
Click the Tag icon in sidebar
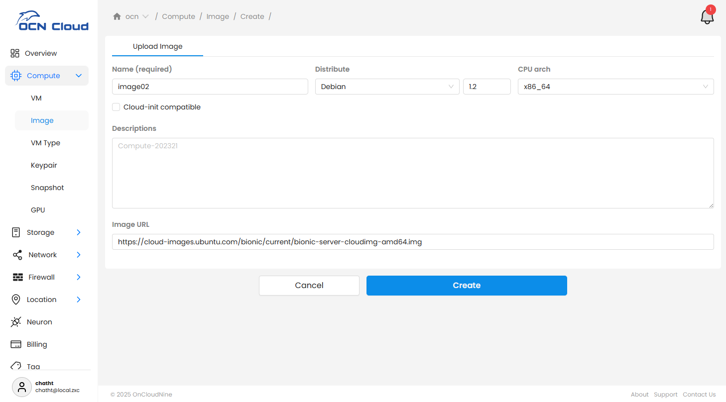click(16, 366)
